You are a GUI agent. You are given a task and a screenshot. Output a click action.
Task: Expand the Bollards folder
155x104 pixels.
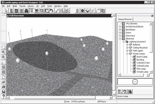127,45
